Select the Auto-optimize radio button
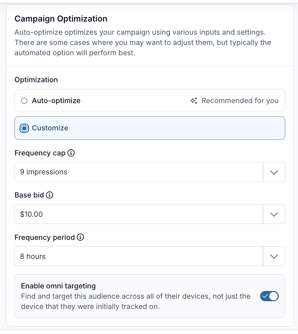The image size is (298, 334). coord(24,101)
